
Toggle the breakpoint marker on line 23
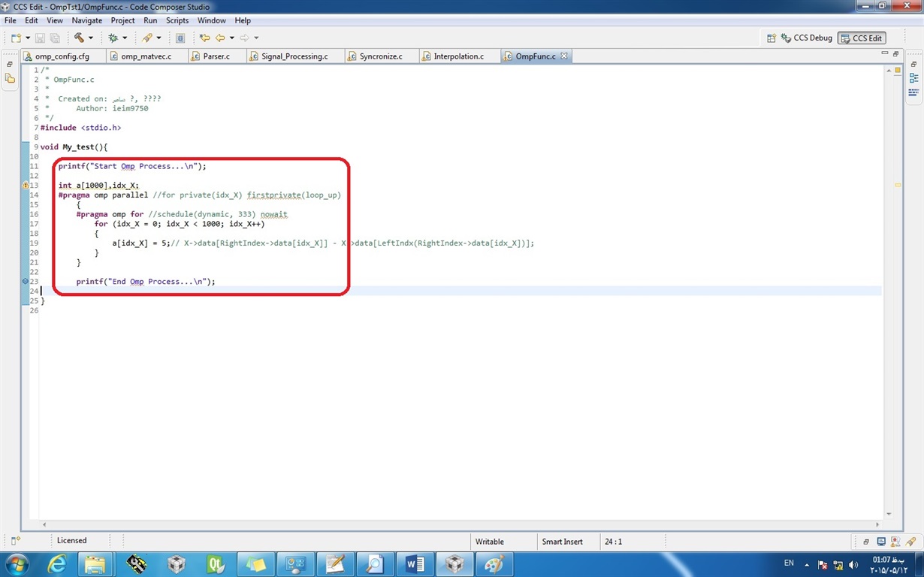click(x=26, y=281)
